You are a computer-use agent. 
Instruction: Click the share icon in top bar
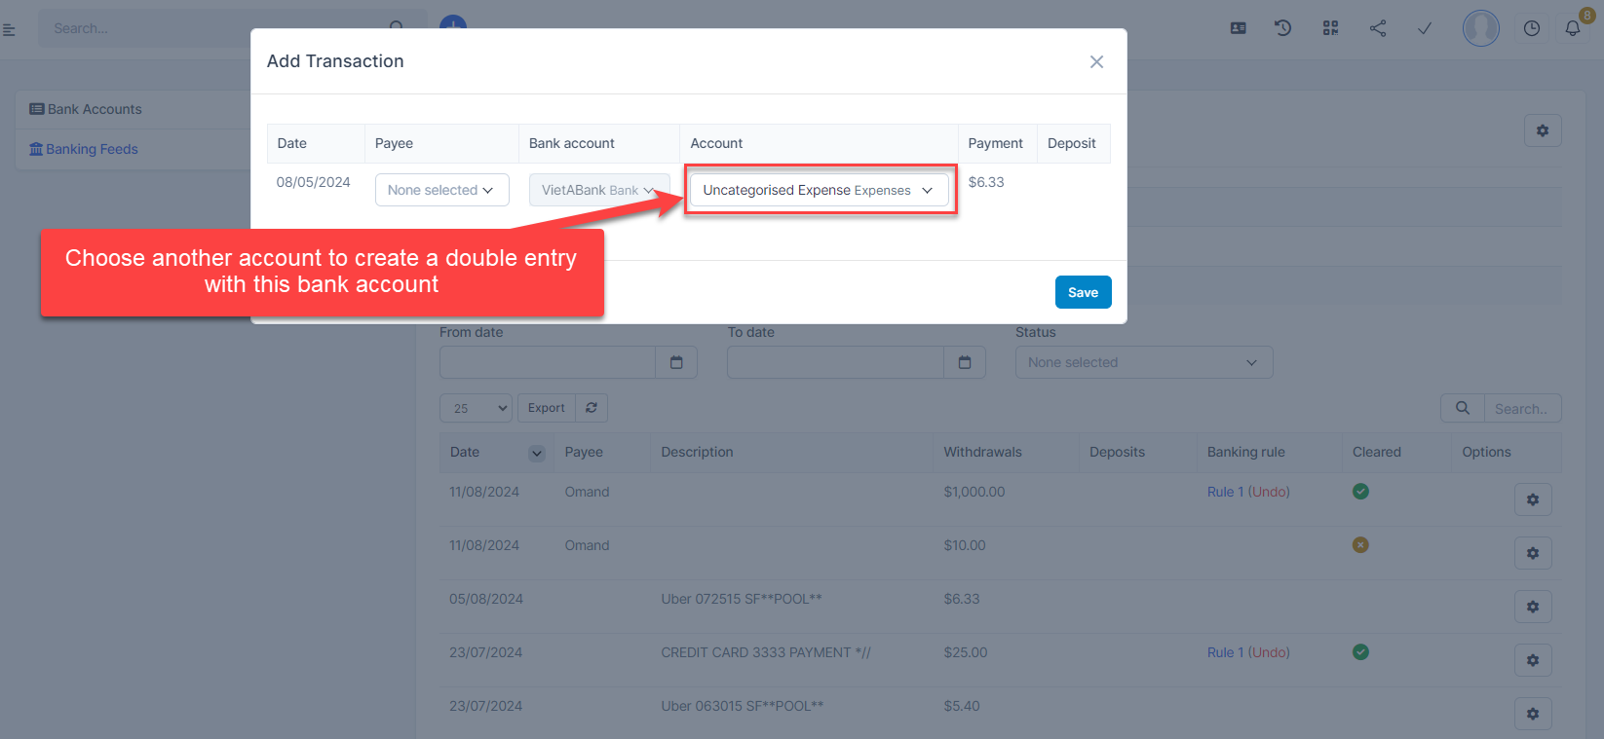[1378, 28]
